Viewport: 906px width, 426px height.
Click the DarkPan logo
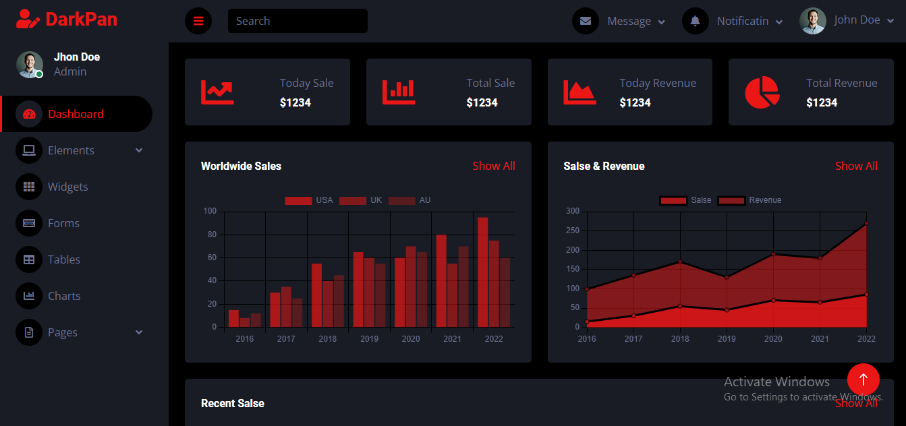click(67, 19)
